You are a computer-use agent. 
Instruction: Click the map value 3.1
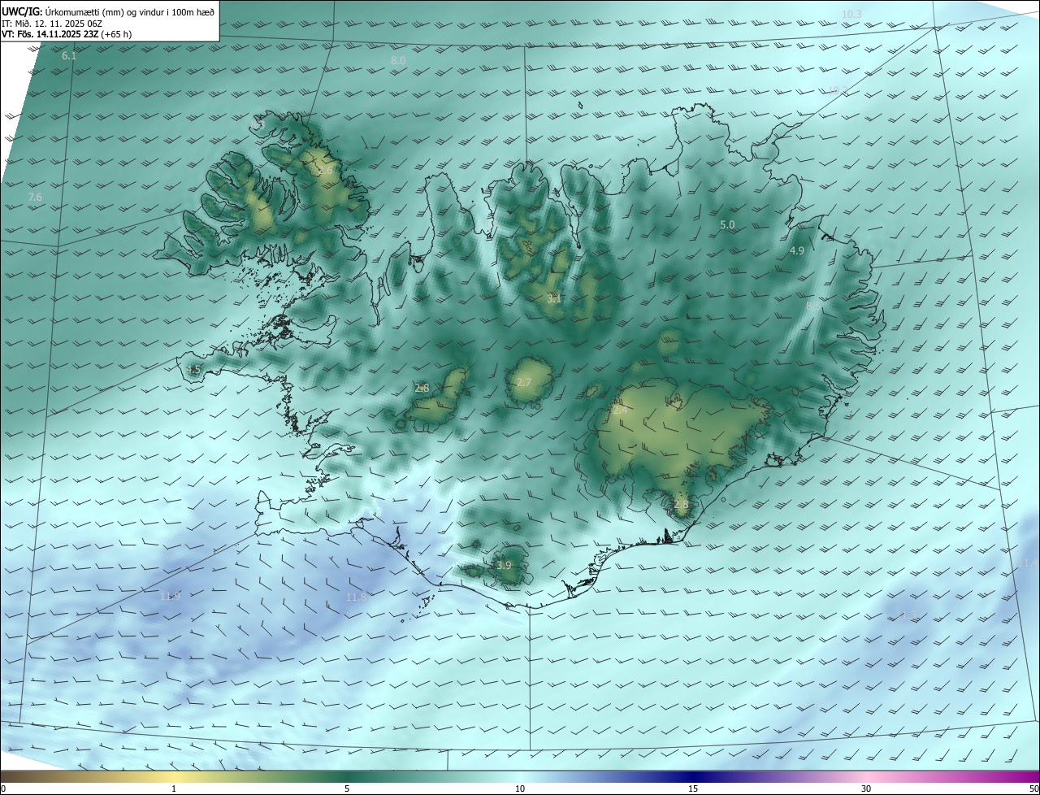pyautogui.click(x=554, y=299)
